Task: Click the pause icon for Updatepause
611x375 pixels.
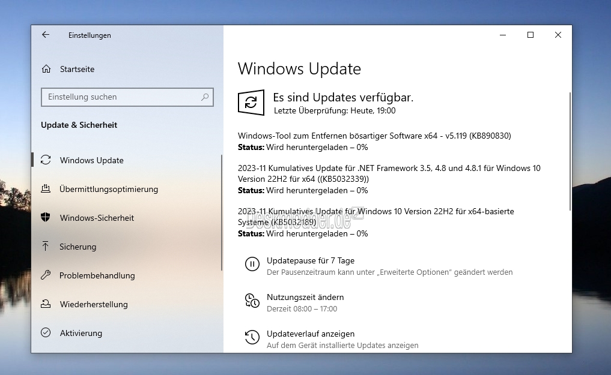Action: tap(252, 264)
